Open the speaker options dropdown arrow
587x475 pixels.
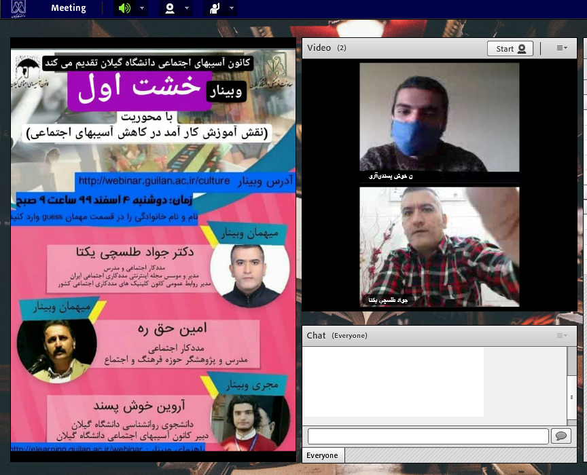[142, 8]
